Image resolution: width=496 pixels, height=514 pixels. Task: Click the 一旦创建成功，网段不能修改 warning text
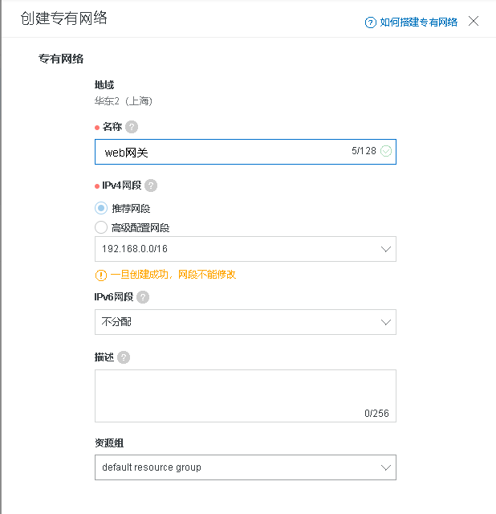tap(173, 275)
